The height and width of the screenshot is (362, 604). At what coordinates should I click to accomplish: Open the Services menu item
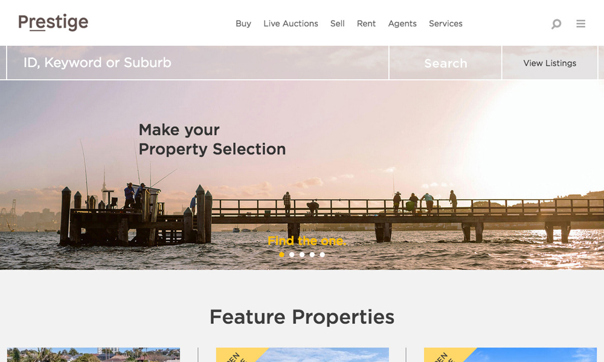pyautogui.click(x=446, y=24)
